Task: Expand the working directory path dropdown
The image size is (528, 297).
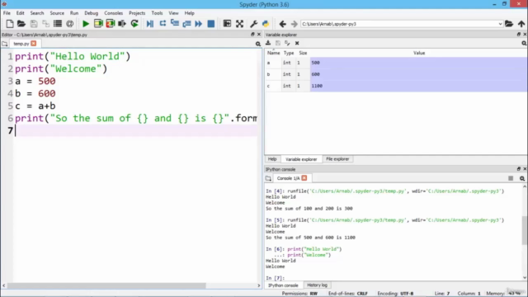Action: click(500, 24)
